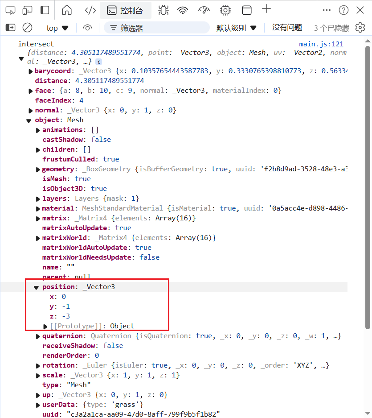Expand the barycoord property
Viewport: 372px width, 418px height.
pos(31,71)
